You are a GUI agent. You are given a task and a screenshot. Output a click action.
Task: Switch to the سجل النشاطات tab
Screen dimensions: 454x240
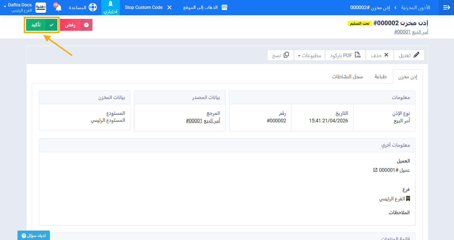347,77
